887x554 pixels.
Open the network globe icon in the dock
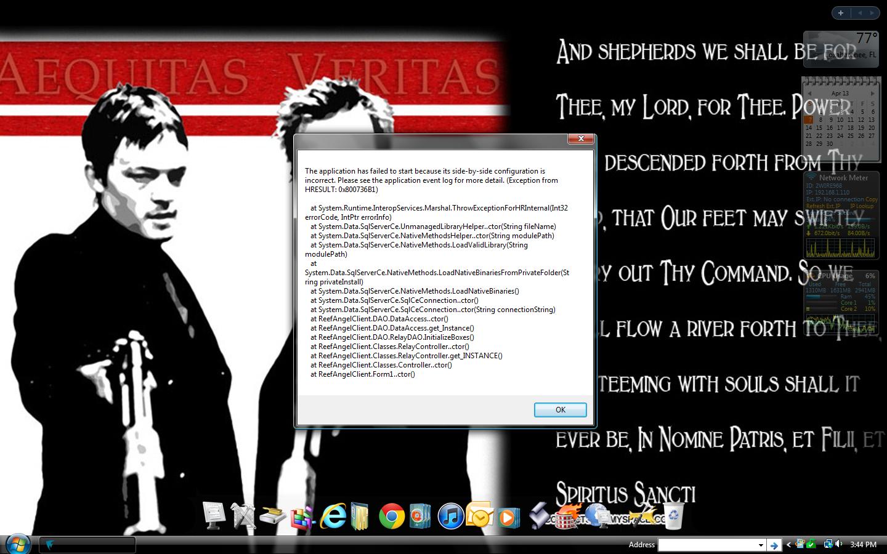click(x=597, y=516)
